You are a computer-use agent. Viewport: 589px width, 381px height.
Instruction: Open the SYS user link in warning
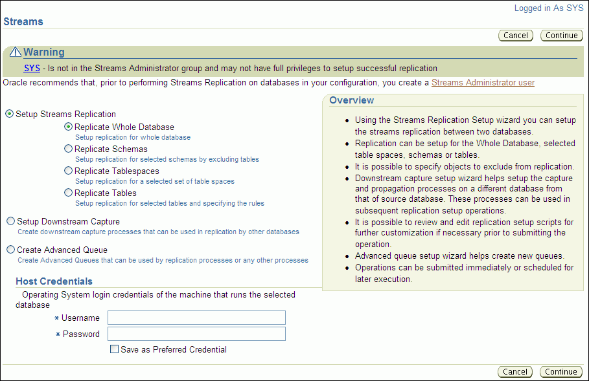point(32,68)
